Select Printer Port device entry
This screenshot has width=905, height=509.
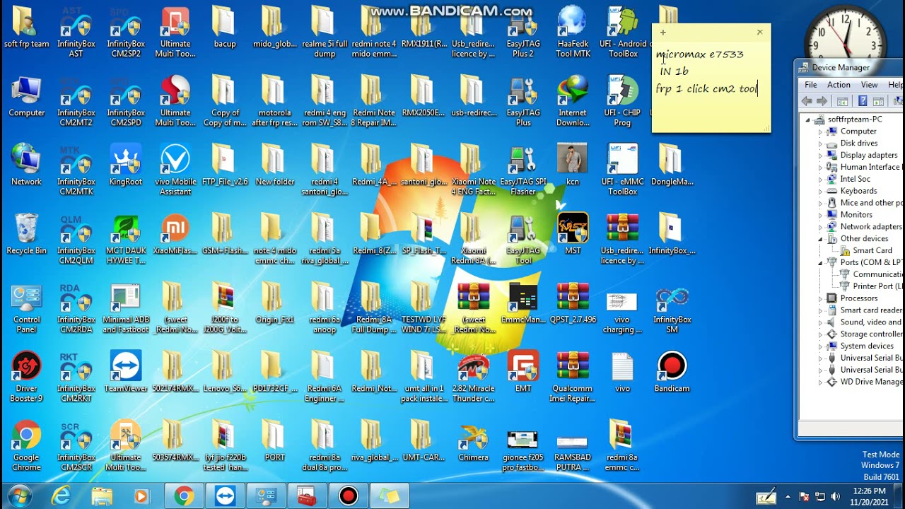(871, 286)
